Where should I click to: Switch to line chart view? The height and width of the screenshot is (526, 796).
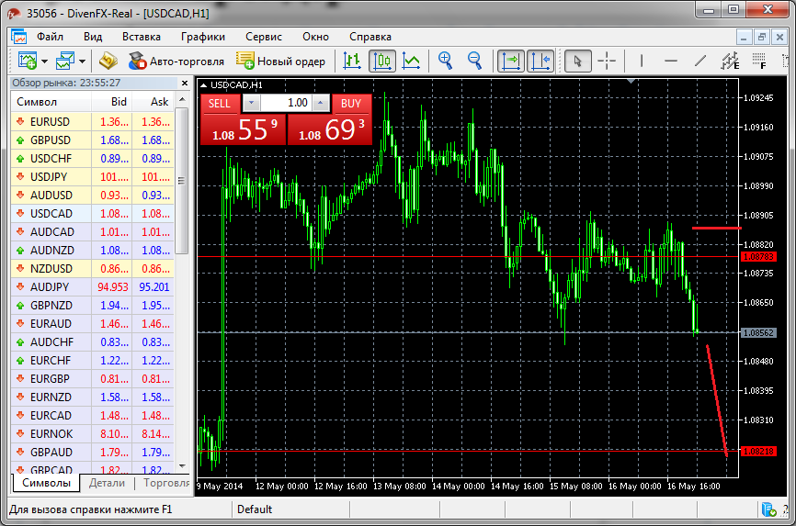pyautogui.click(x=411, y=61)
